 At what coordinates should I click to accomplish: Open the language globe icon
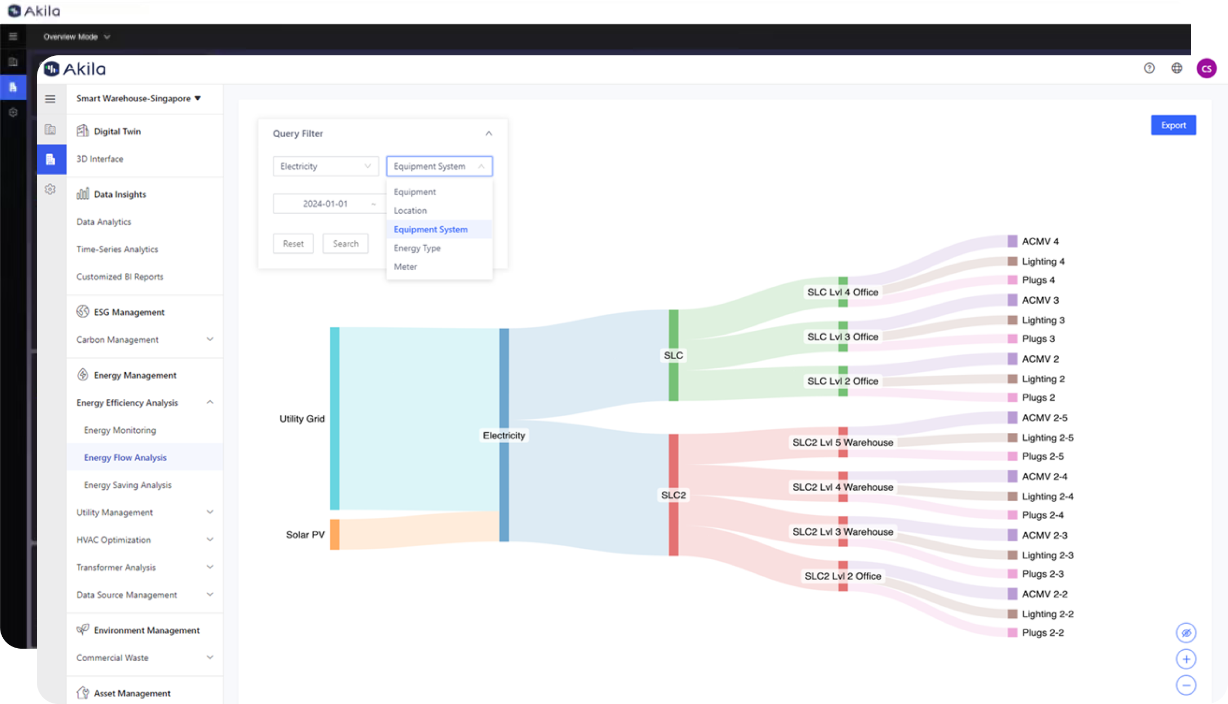tap(1176, 68)
